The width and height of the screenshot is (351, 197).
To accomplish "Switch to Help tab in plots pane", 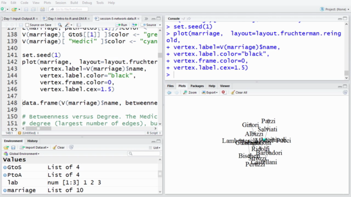I will pyautogui.click(x=212, y=86).
